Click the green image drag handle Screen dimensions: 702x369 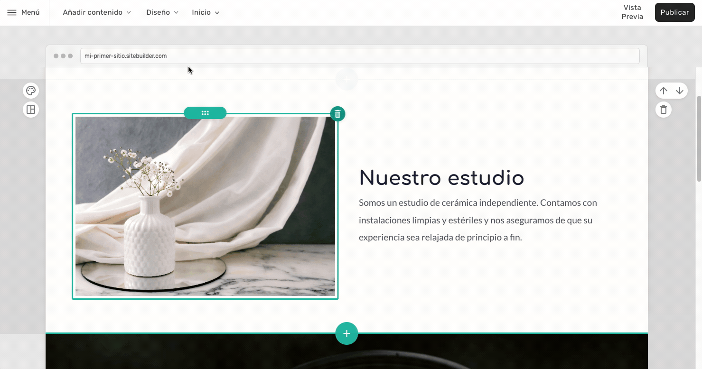pyautogui.click(x=205, y=113)
